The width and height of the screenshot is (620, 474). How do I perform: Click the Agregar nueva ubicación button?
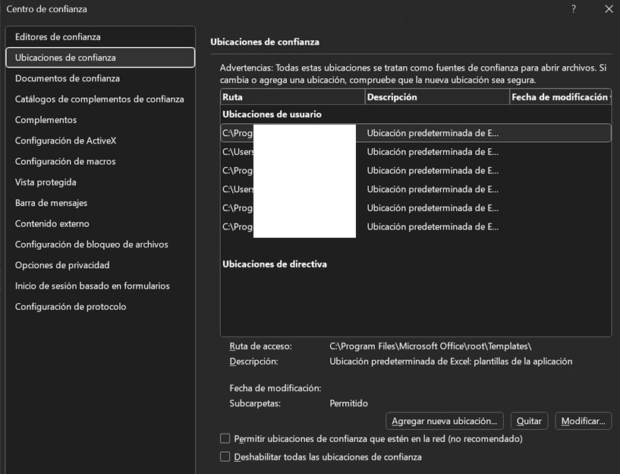coord(444,421)
